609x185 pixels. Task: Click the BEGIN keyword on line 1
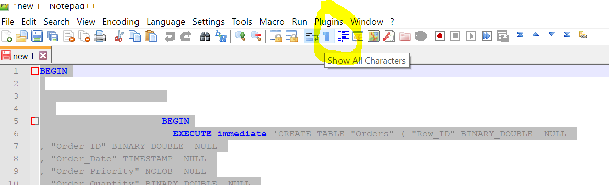53,71
